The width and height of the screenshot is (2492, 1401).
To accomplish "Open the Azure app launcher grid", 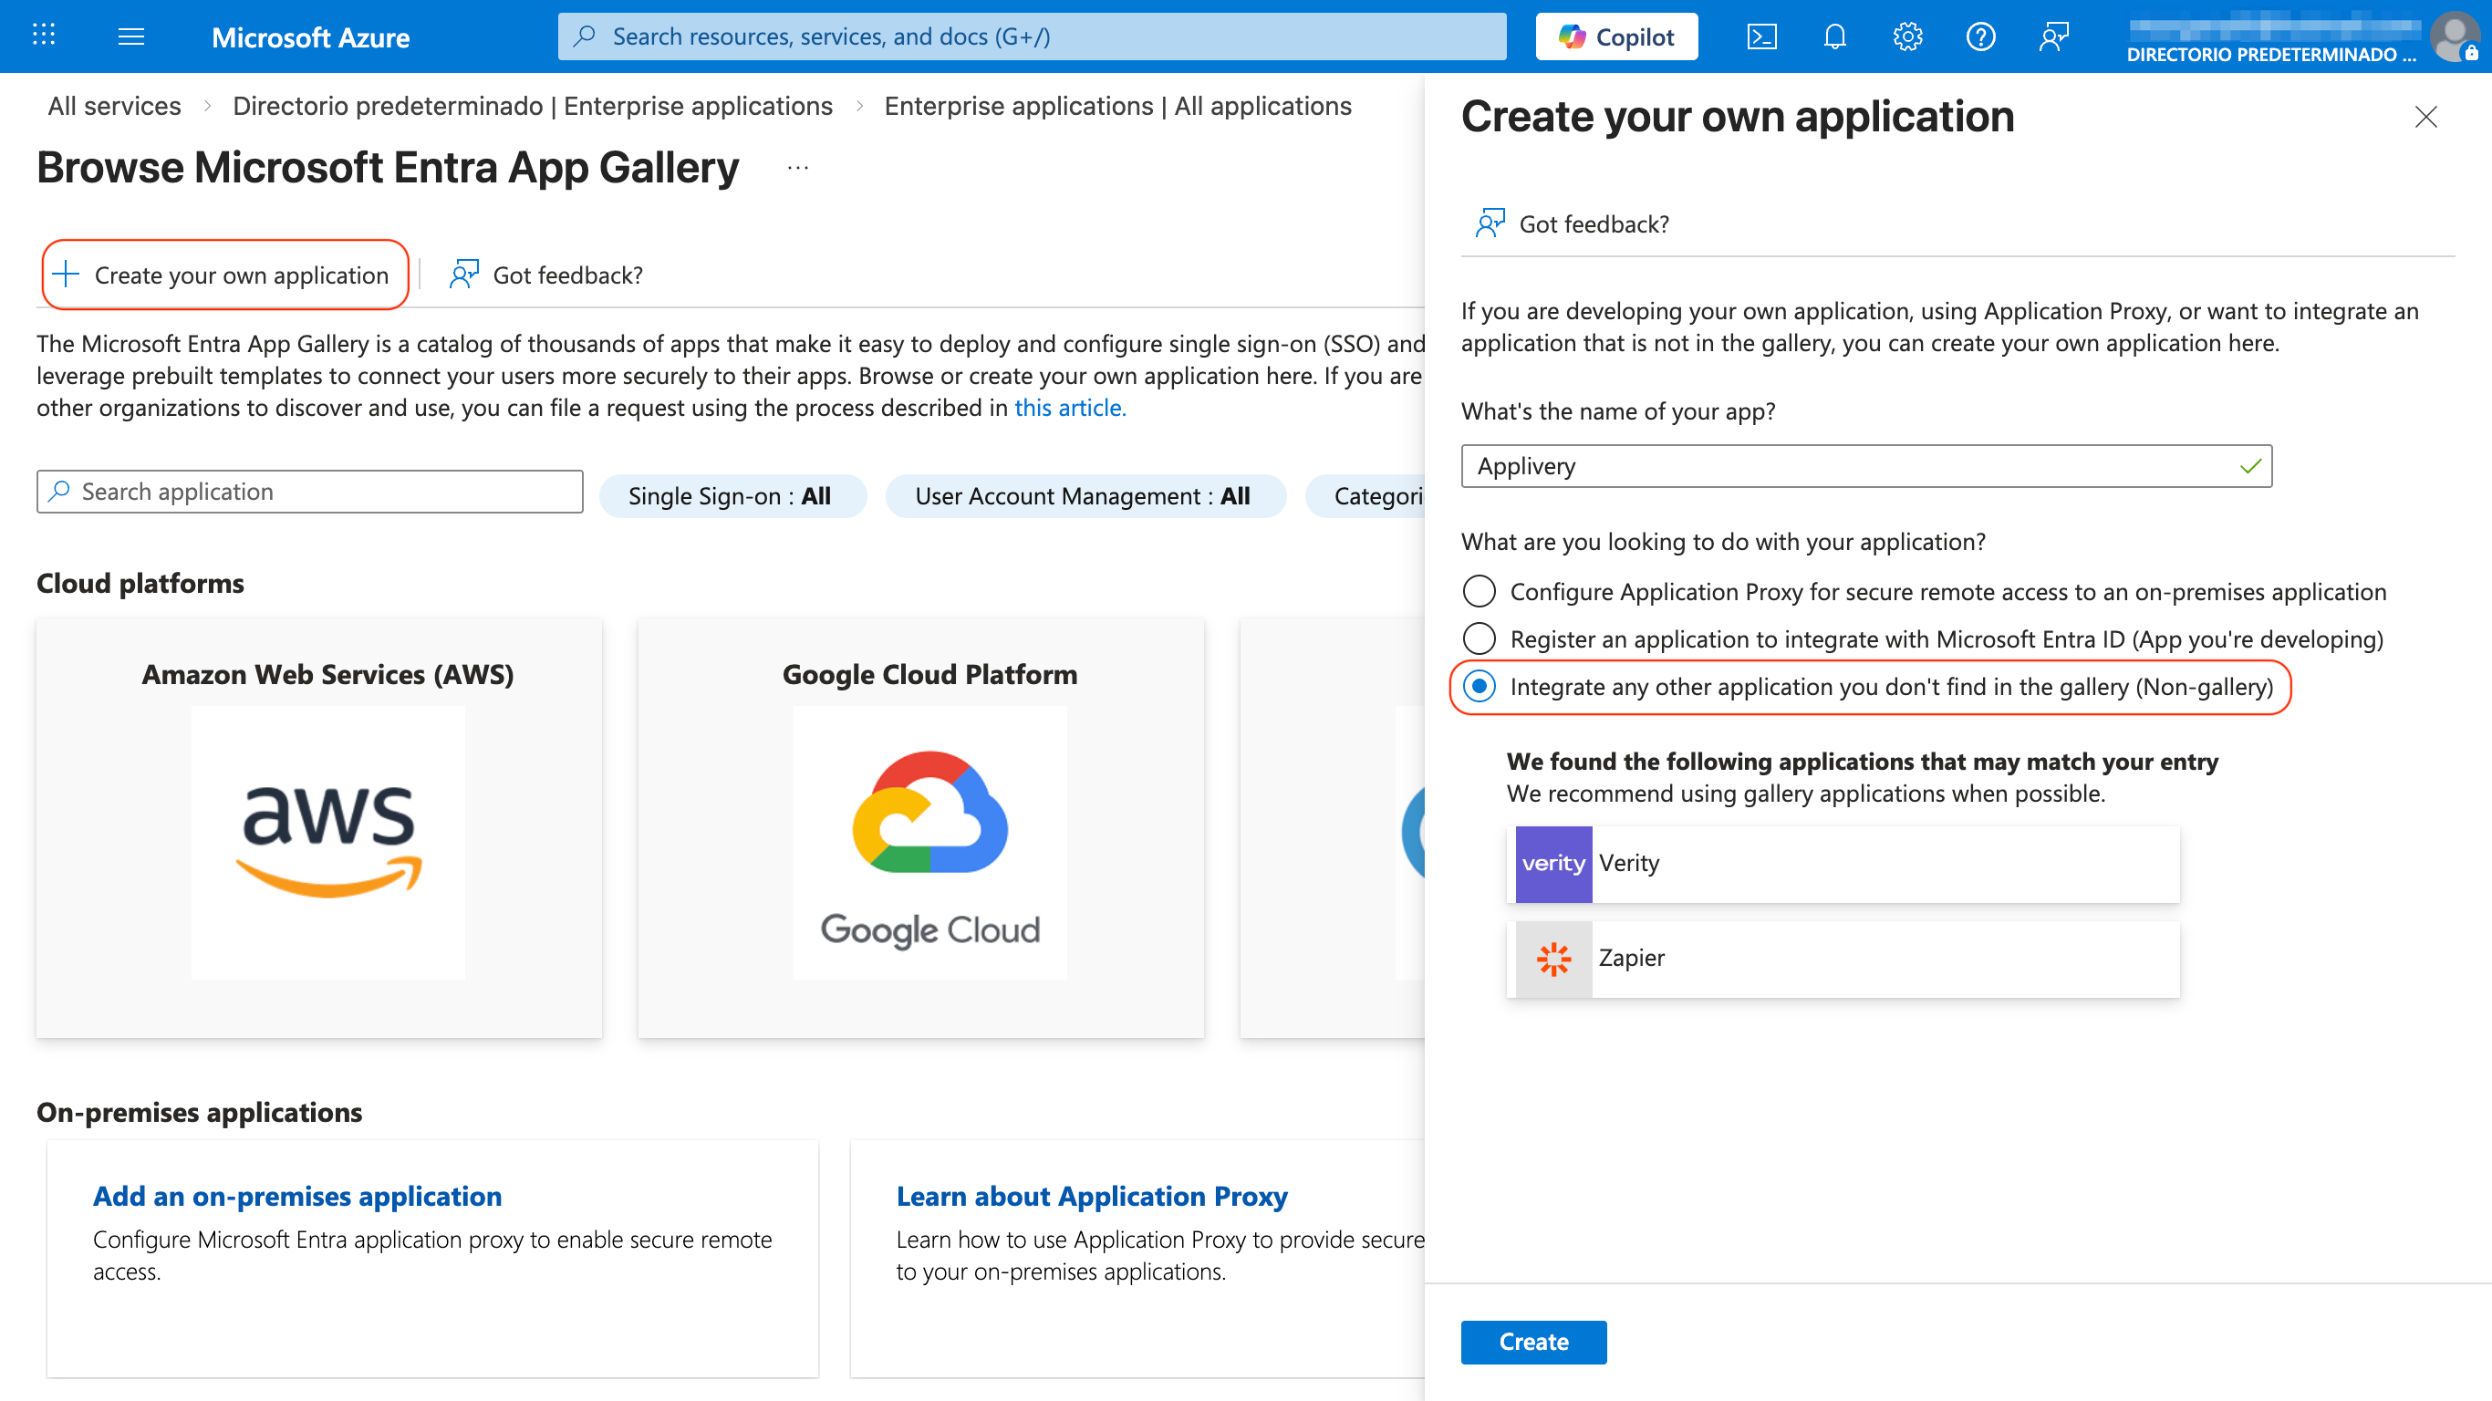I will 43,35.
